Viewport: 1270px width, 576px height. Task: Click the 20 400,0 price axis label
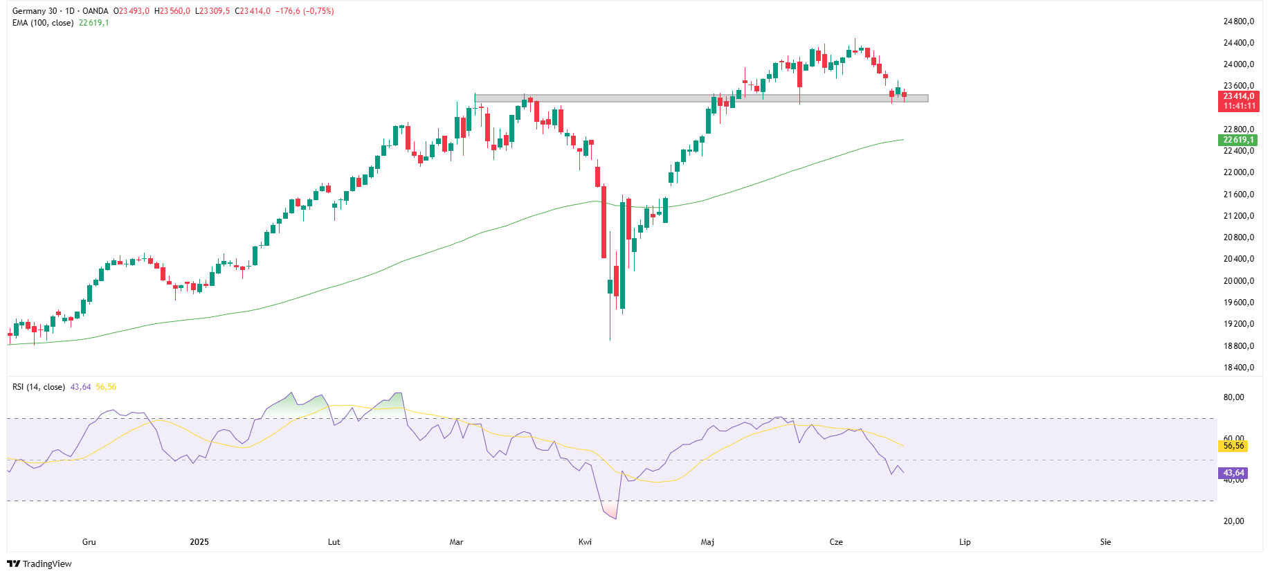(x=1238, y=259)
